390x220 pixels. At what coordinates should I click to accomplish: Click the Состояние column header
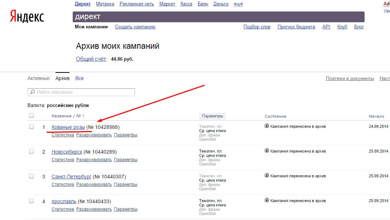[275, 116]
